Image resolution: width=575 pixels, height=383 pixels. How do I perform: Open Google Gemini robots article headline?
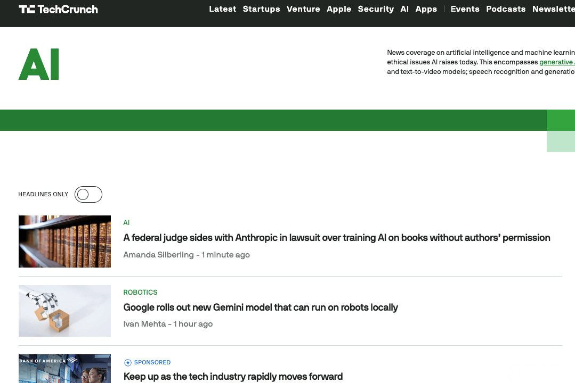pos(261,307)
